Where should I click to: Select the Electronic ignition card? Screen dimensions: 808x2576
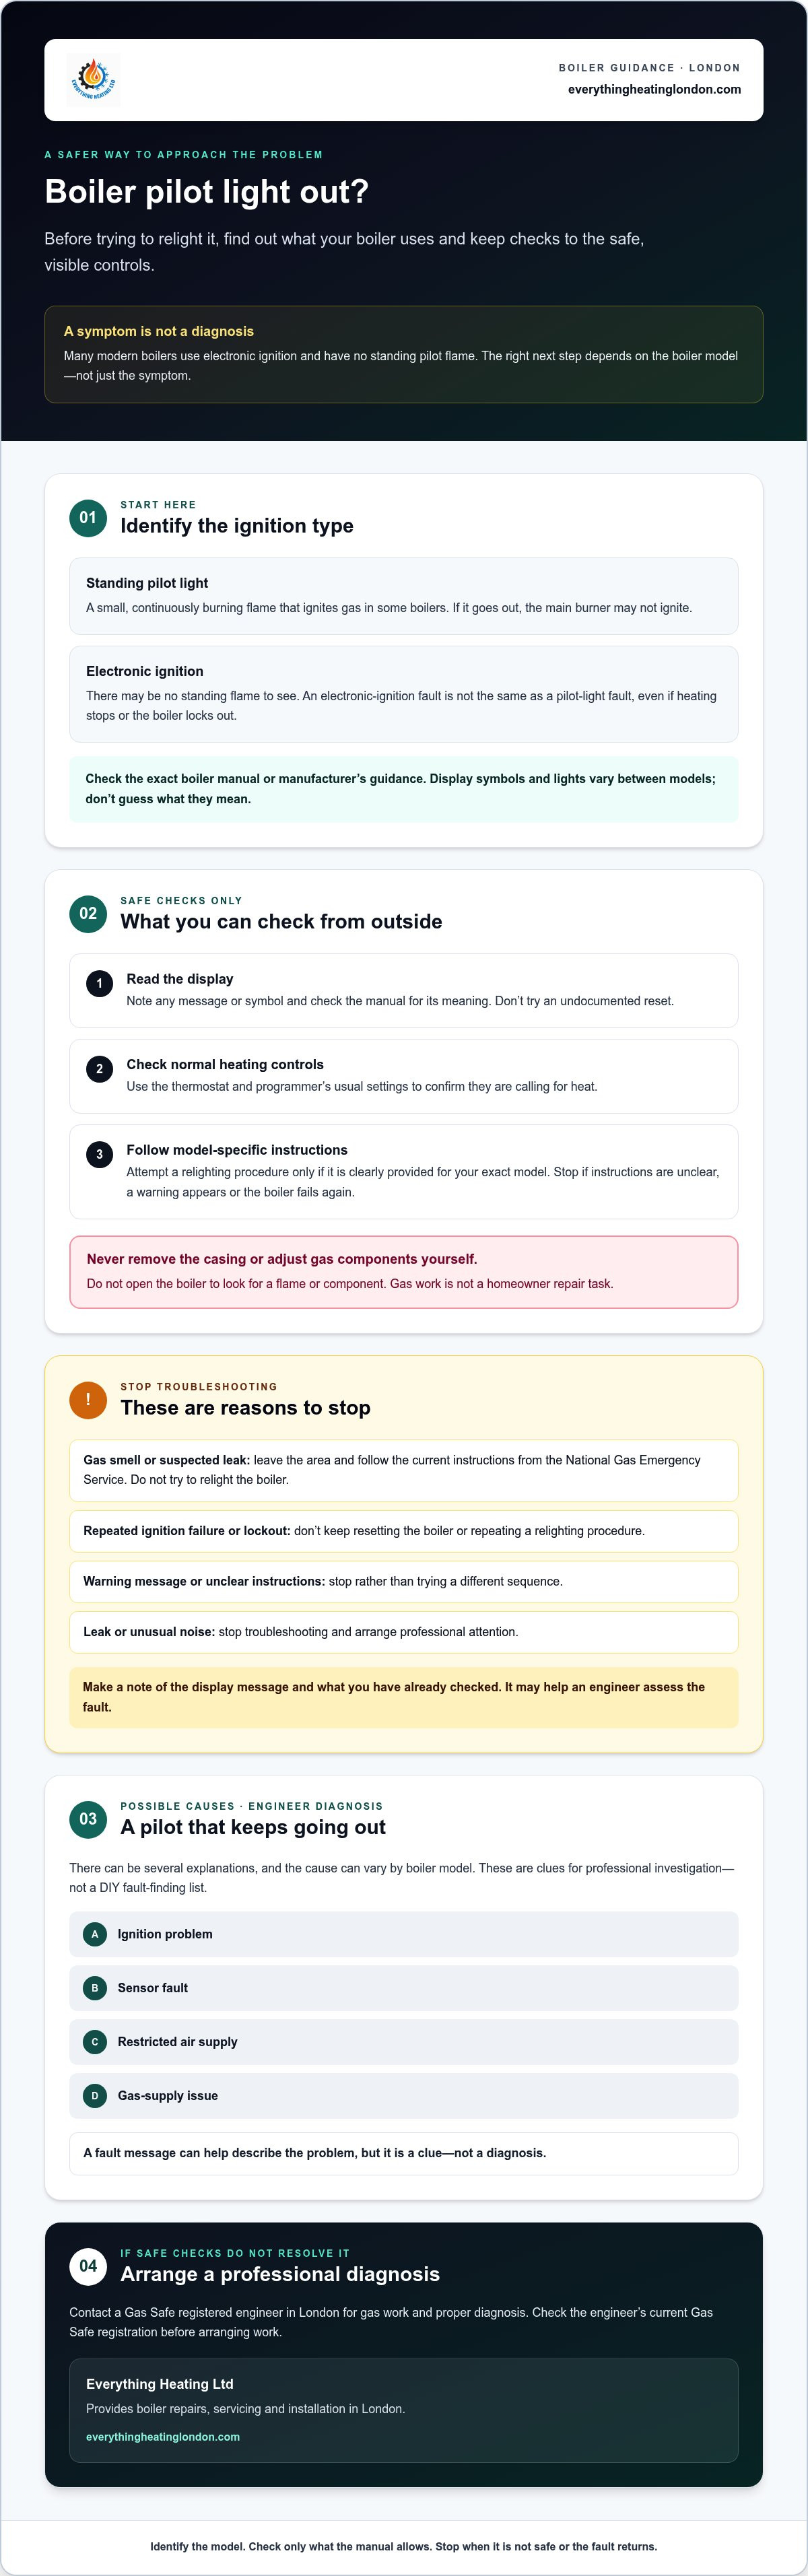404,694
